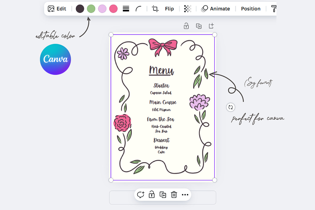Click the top-right selection corner handle
Screen dimensions: 315x210
[214, 35]
